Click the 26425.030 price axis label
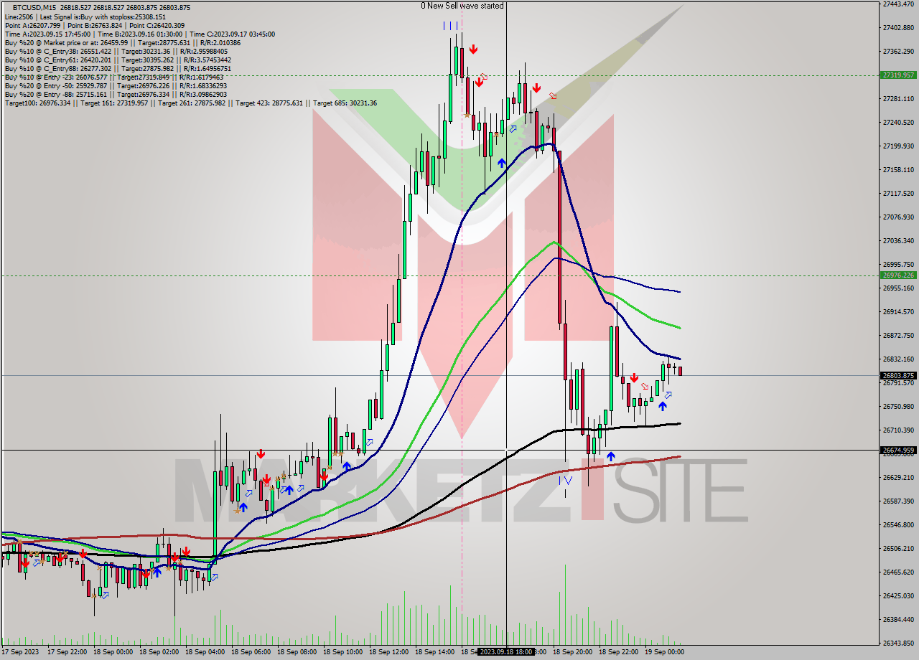 tap(899, 595)
